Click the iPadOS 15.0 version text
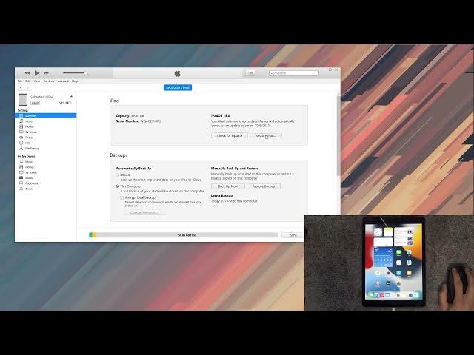 coord(221,115)
